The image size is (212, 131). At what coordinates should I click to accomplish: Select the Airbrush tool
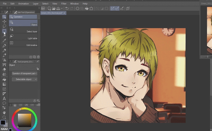pos(4,60)
